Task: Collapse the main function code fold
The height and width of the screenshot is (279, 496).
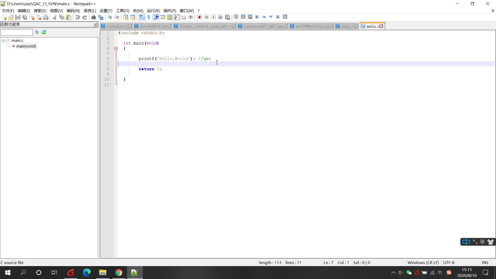Action: pyautogui.click(x=116, y=48)
